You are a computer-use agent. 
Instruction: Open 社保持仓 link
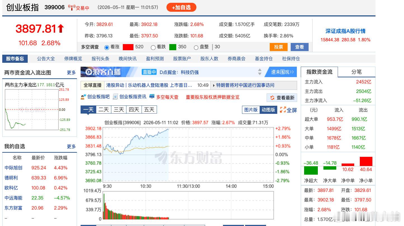291,59
